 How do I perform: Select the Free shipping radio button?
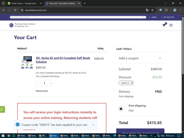point(121,109)
